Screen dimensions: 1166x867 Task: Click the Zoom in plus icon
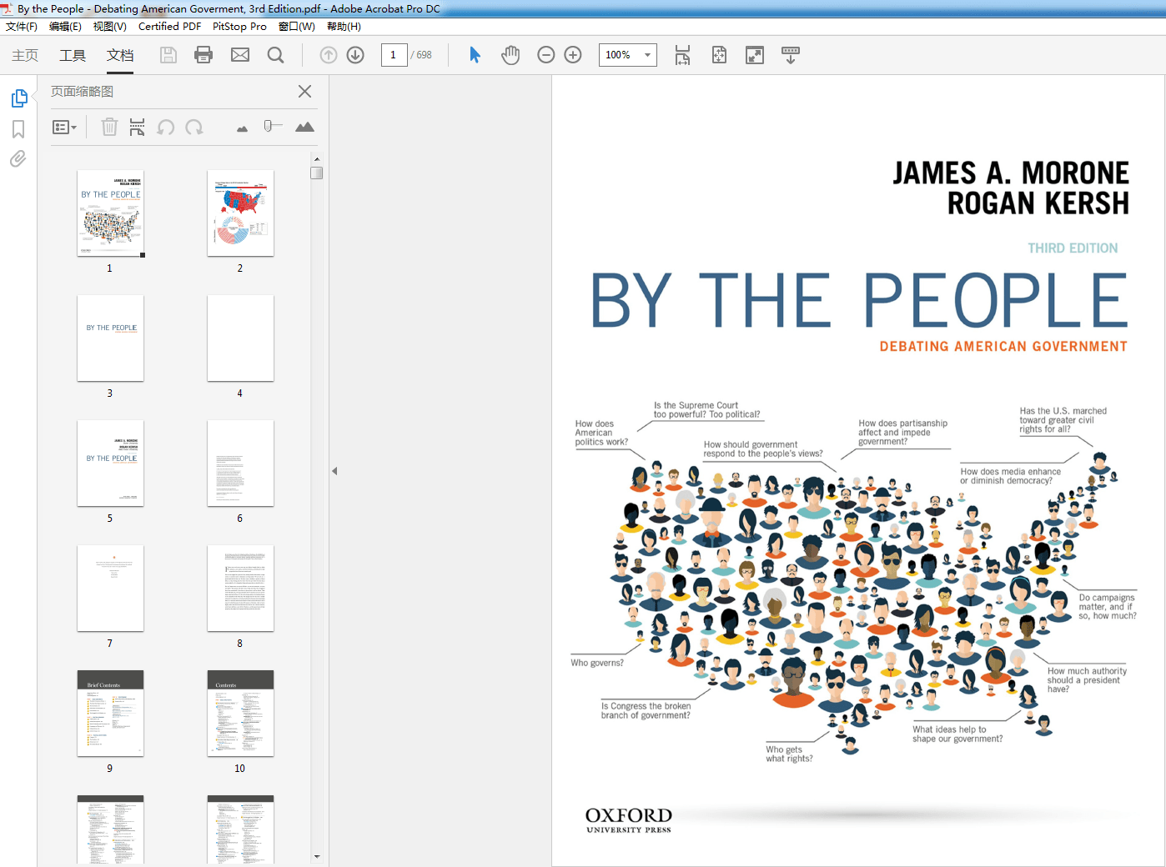tap(573, 55)
